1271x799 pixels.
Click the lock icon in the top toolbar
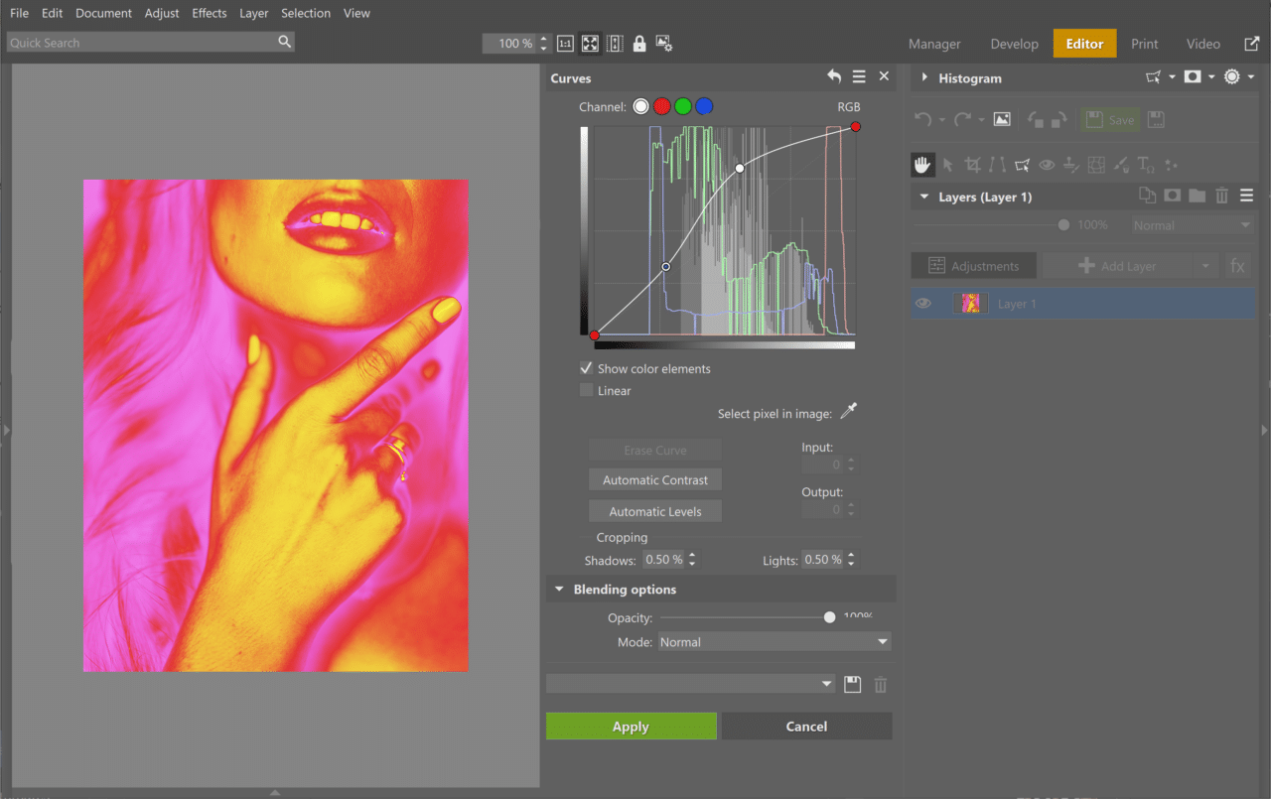pos(639,43)
